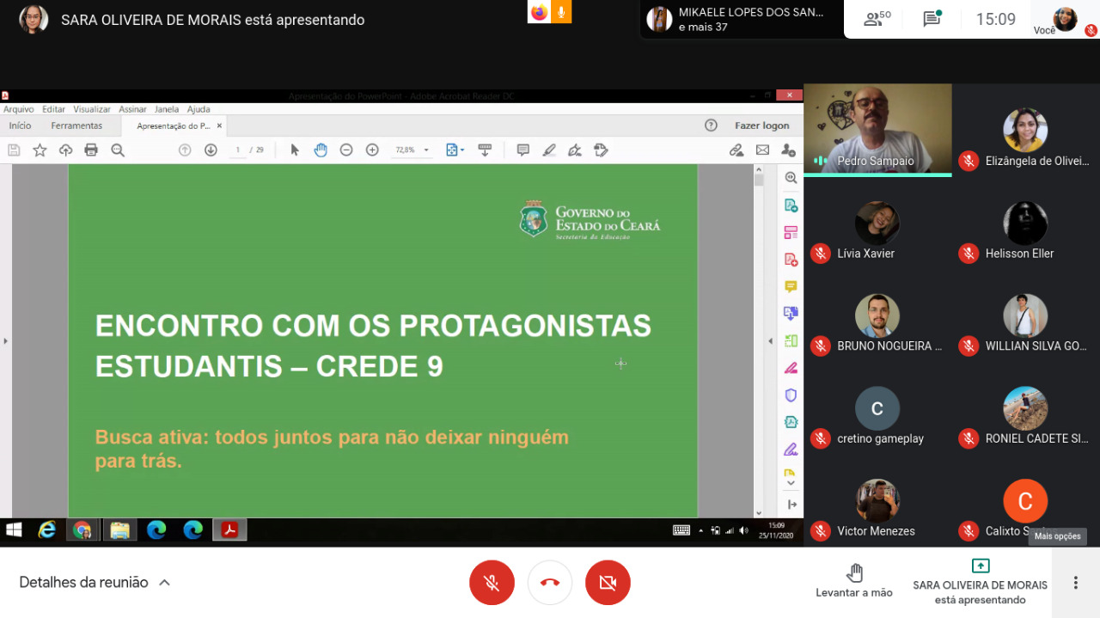Select the hand pan tool in Acrobat
Viewport: 1100px width, 618px height.
pyautogui.click(x=321, y=150)
